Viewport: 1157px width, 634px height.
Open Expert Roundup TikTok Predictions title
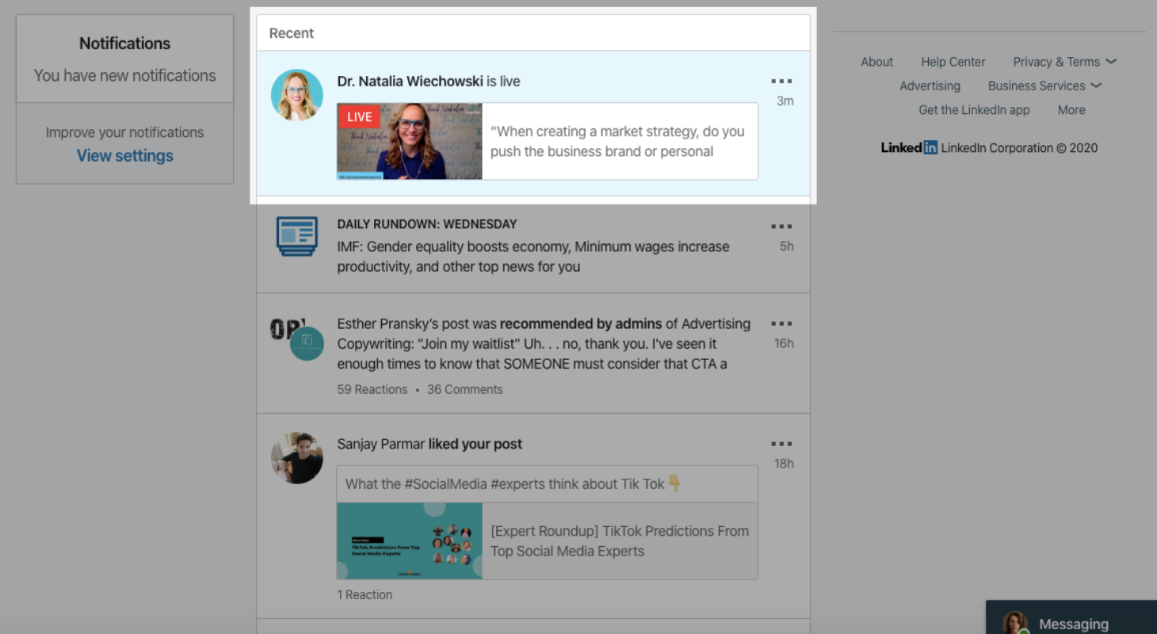(x=620, y=541)
